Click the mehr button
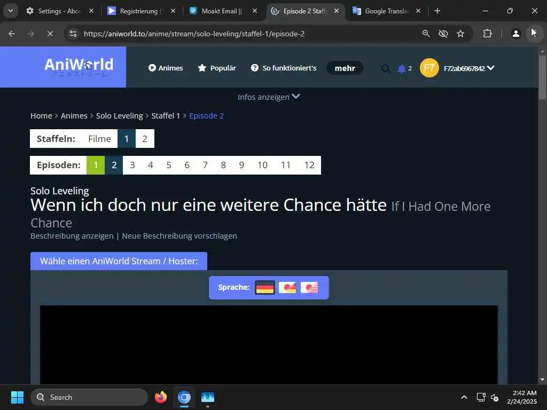 point(345,68)
